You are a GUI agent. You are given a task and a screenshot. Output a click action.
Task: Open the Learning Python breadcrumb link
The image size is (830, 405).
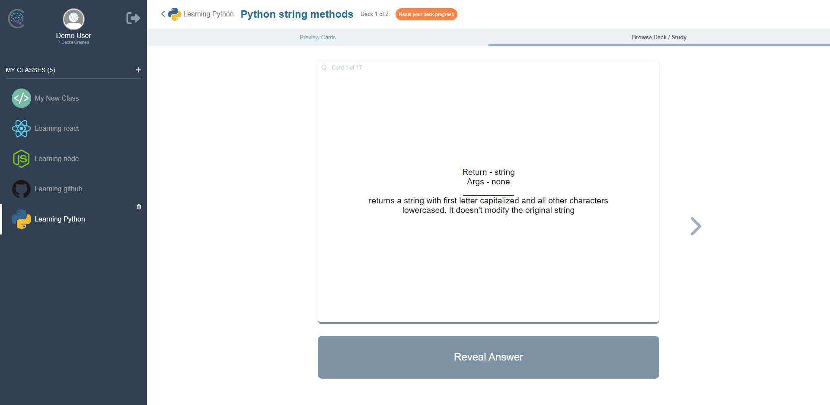click(209, 14)
